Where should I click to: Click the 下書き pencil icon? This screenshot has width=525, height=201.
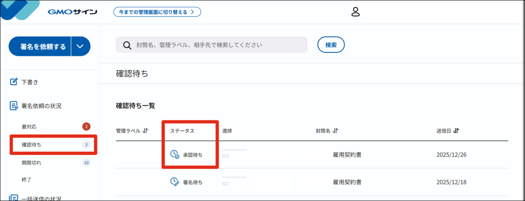pos(14,82)
